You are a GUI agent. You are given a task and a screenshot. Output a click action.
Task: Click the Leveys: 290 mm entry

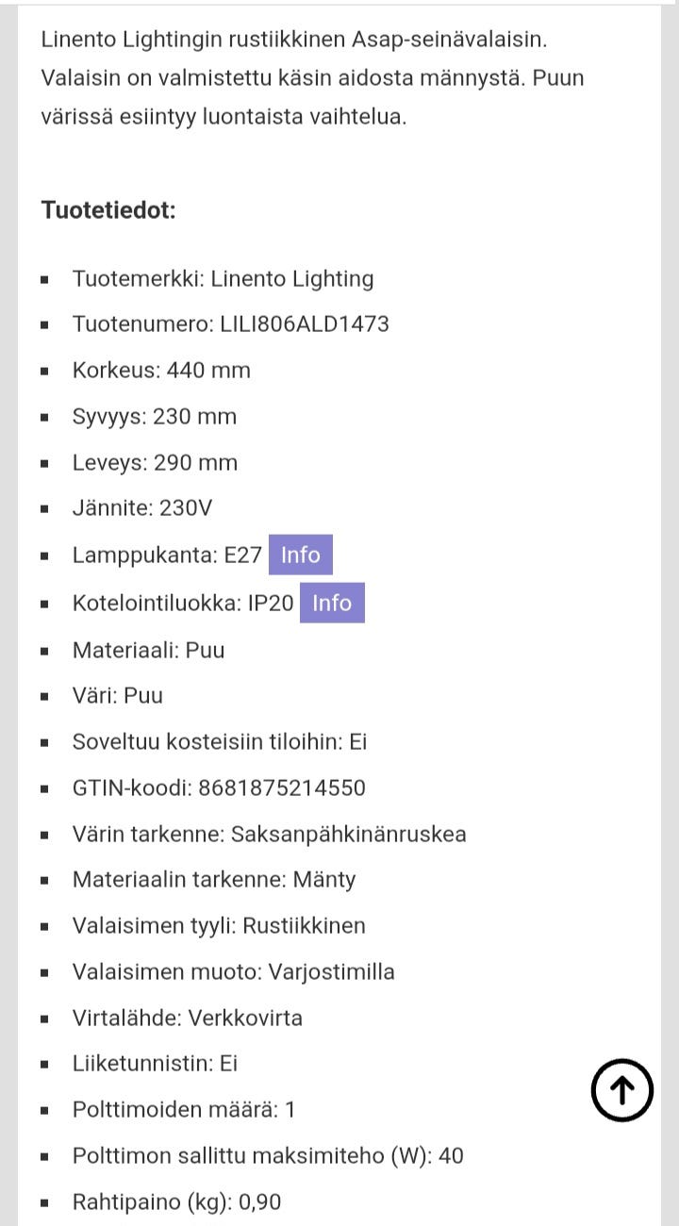(x=155, y=463)
